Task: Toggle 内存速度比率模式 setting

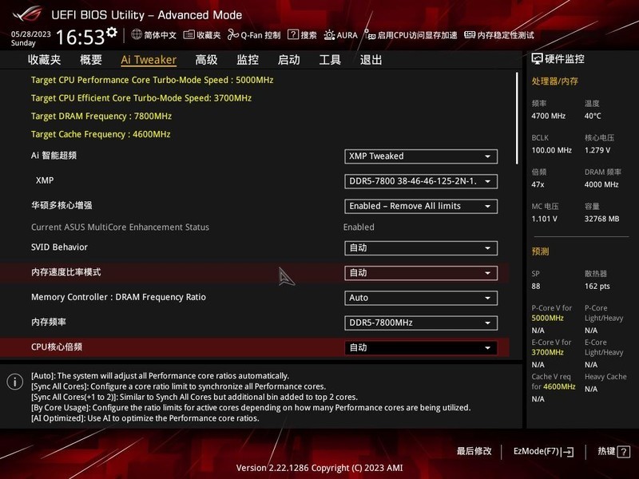Action: click(421, 273)
